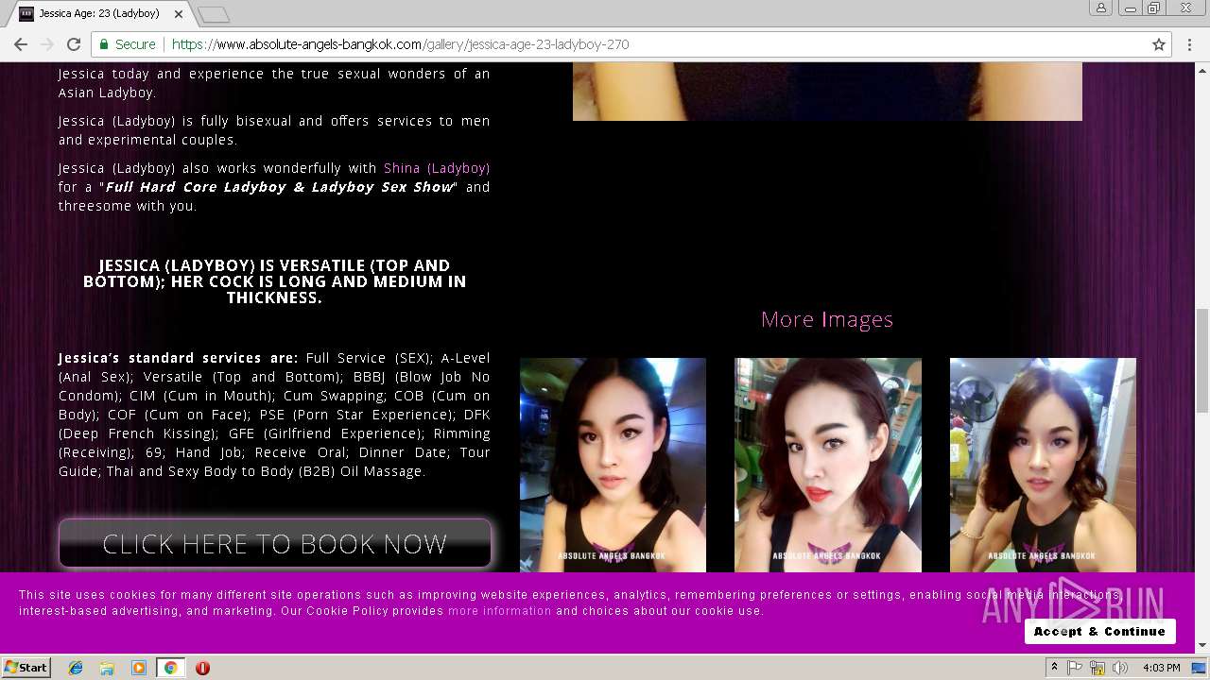The image size is (1210, 680).
Task: Reload the page with refresh icon
Action: (x=74, y=44)
